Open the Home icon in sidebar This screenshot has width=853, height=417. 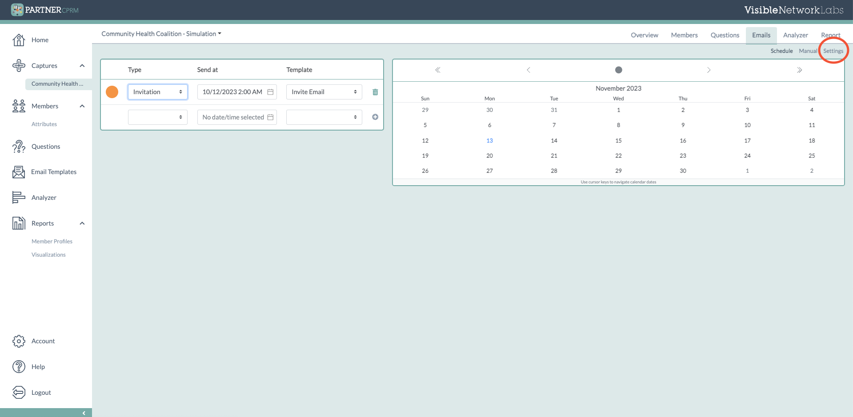[x=19, y=40]
